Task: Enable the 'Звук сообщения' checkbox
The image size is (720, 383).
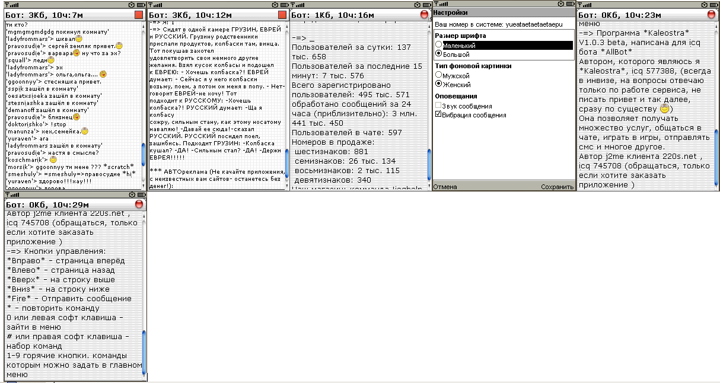Action: coord(438,106)
